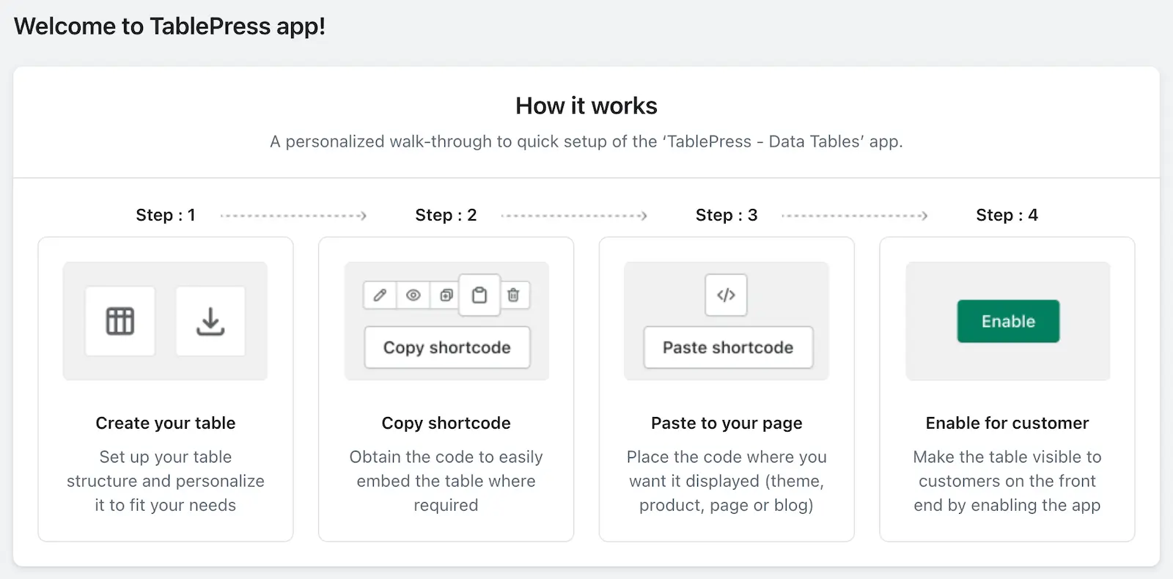Click the Copy shortcode button
Image resolution: width=1173 pixels, height=579 pixels.
click(x=447, y=347)
